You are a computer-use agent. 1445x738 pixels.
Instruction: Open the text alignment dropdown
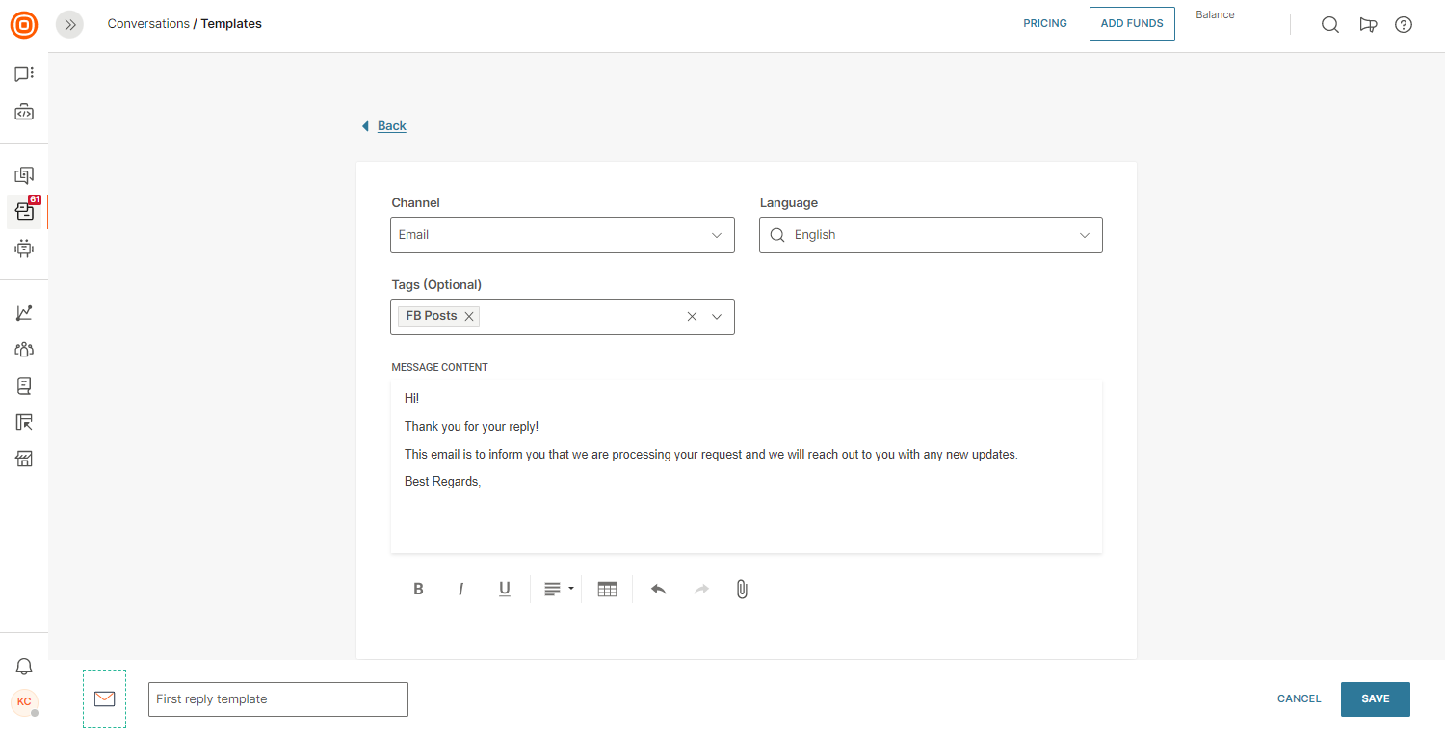click(558, 590)
